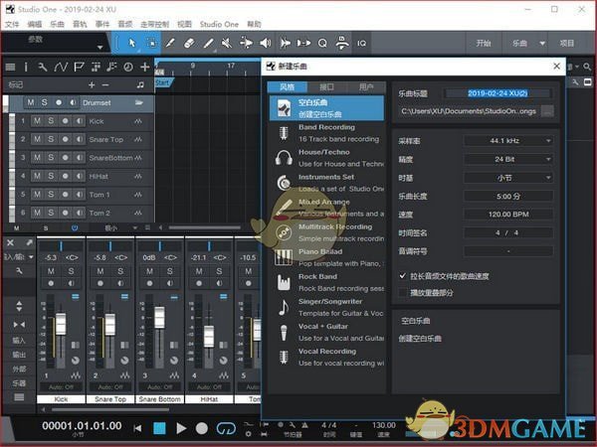Image resolution: width=597 pixels, height=447 pixels.
Task: Select the House/Techno template
Action: click(x=326, y=158)
